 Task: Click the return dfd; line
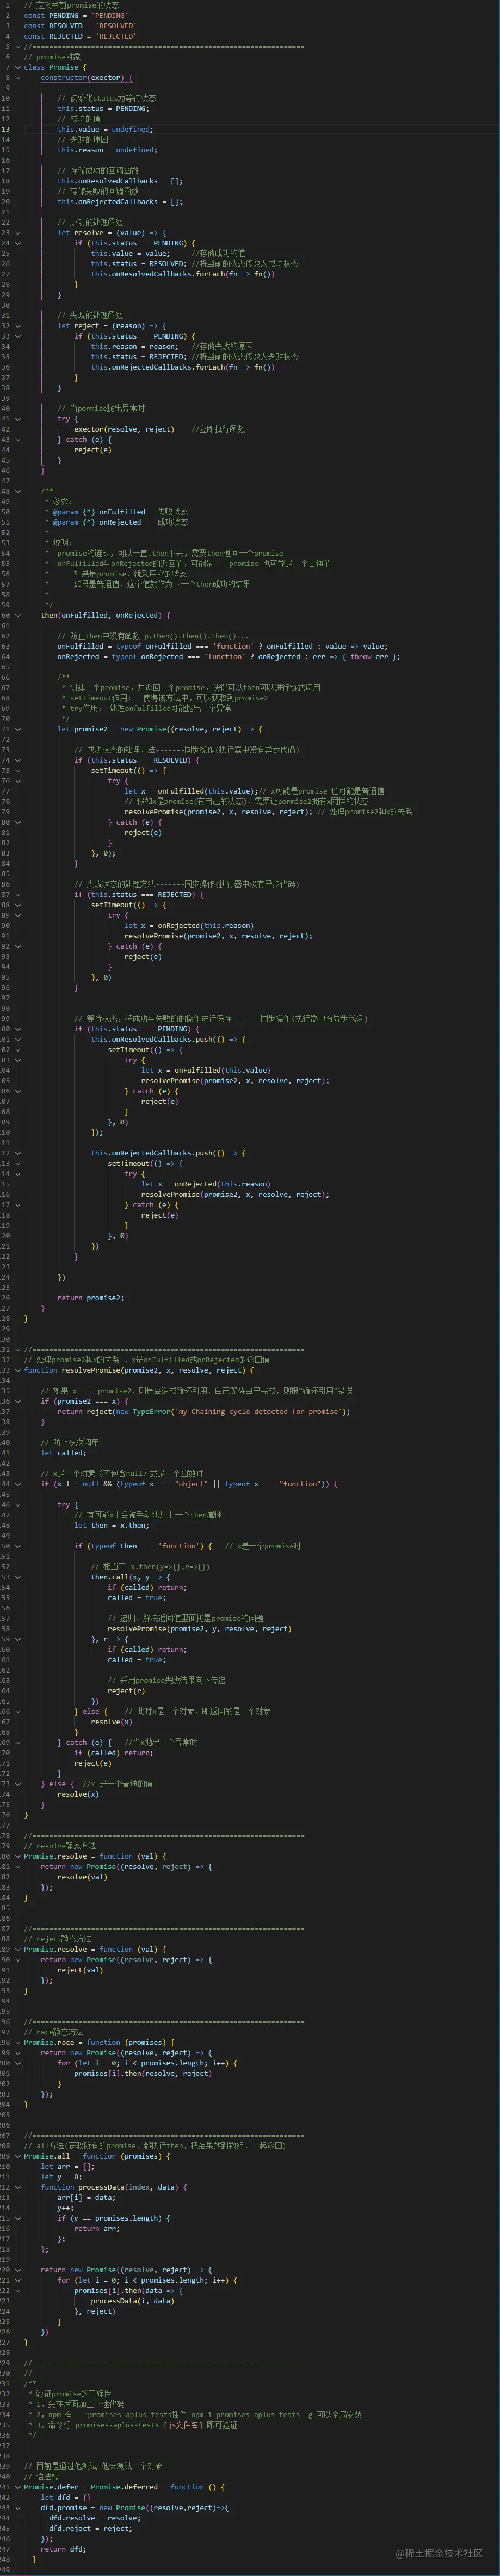(63, 2549)
